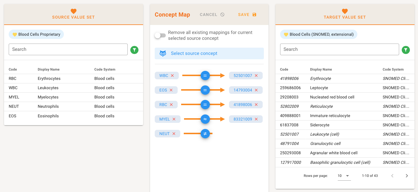Click the source value set filter icon
Screen dimensions: 418x192
(134, 50)
